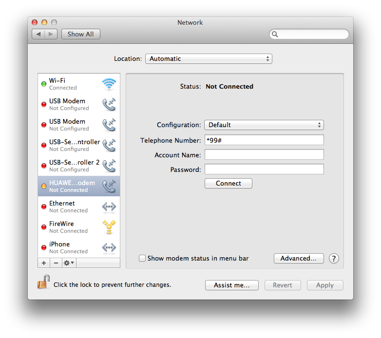The width and height of the screenshot is (381, 338).
Task: Click the yellow HUAWEI status dot
Action: (44, 186)
